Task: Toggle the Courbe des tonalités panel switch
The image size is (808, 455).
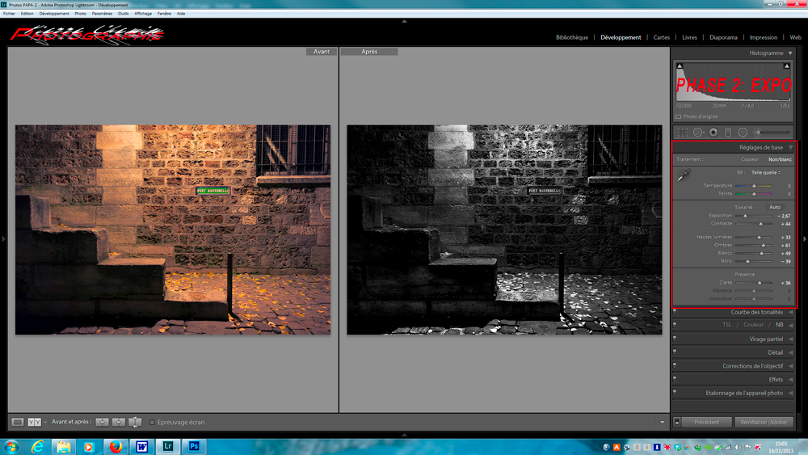Action: tap(675, 312)
